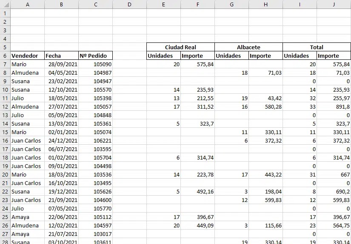This screenshot has width=351, height=244.
Task: Select date 21/09/2021
Action: 62,200
